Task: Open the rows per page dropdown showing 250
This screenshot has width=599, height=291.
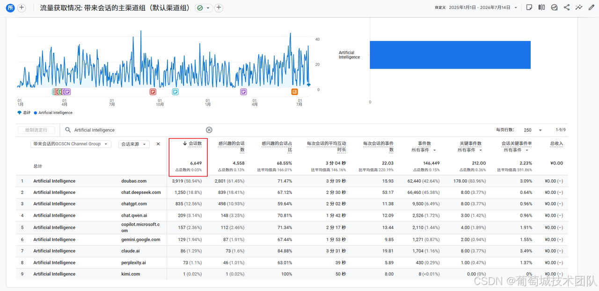Action: tap(533, 130)
